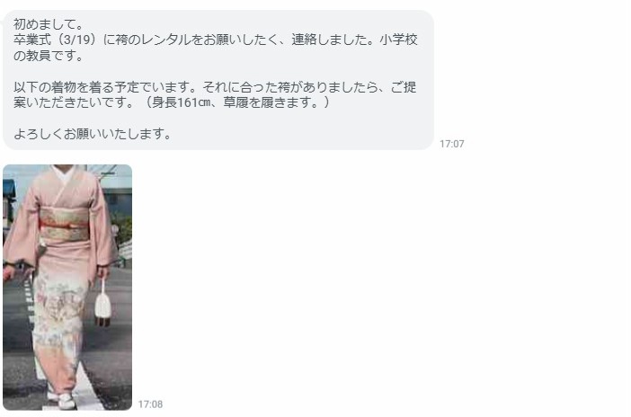The image size is (631, 417).
Task: Click the word 連絡しました in message
Action: [329, 40]
